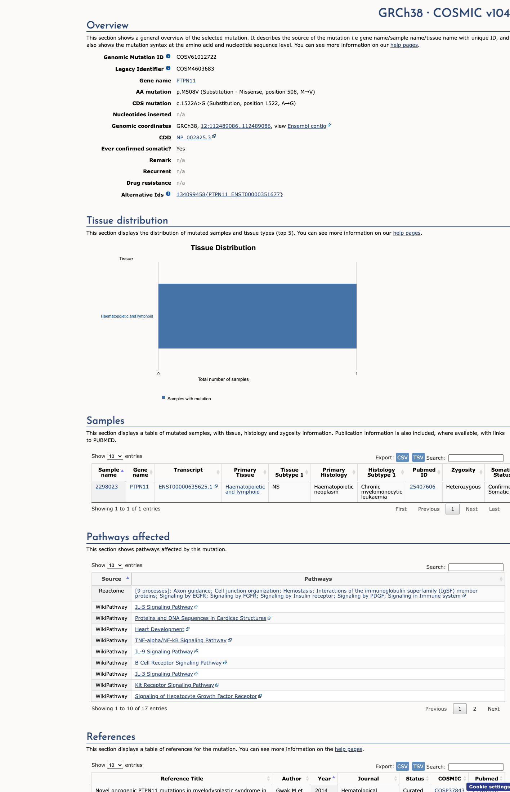Image resolution: width=510 pixels, height=792 pixels.
Task: Click Haematopoietic and lymphoid chart label
Action: pyautogui.click(x=127, y=316)
